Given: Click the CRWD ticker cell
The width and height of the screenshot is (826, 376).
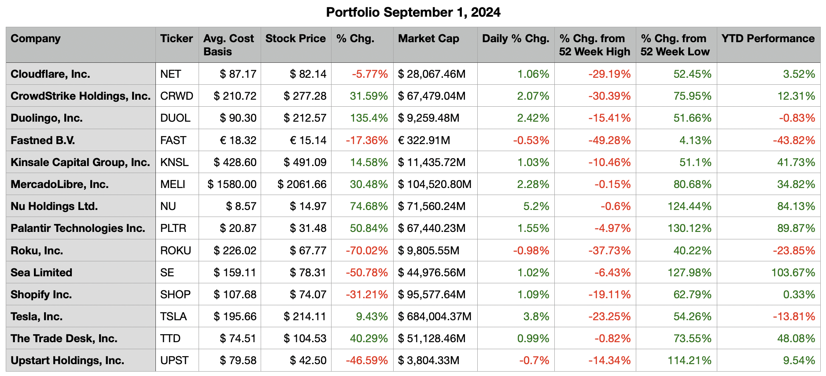Looking at the screenshot, I should pyautogui.click(x=177, y=96).
